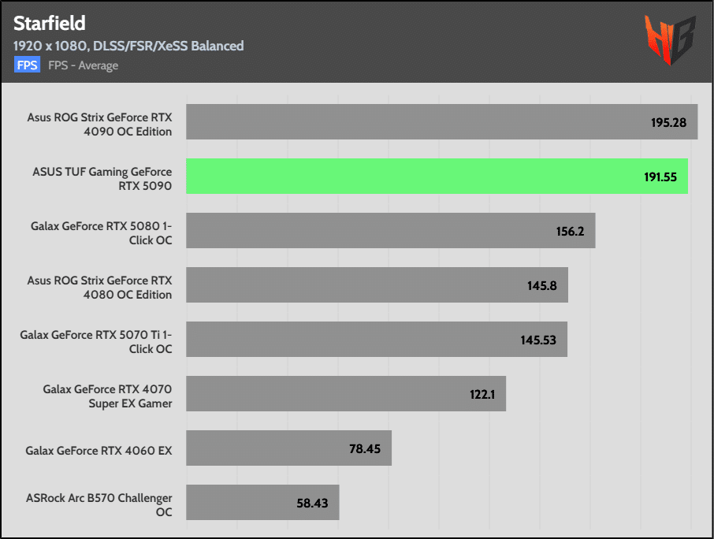Click the 122.1 value label
This screenshot has width=714, height=539.
tap(482, 394)
